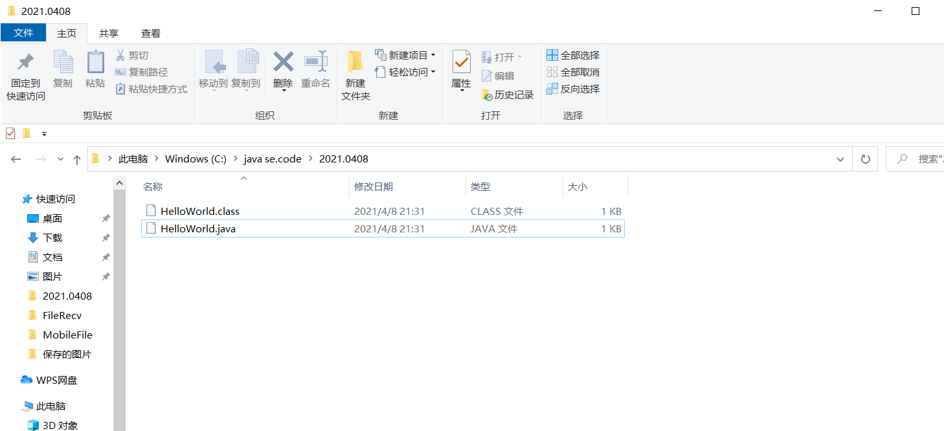Expand the 新建项目 dropdown
The height and width of the screenshot is (431, 944).
coord(433,54)
